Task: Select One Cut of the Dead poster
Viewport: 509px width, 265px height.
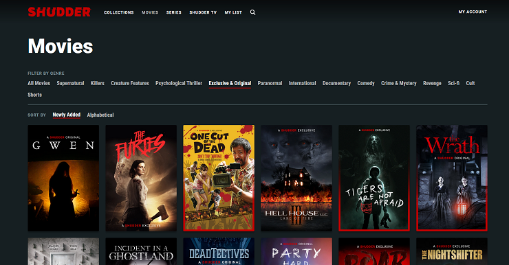Action: [219, 178]
